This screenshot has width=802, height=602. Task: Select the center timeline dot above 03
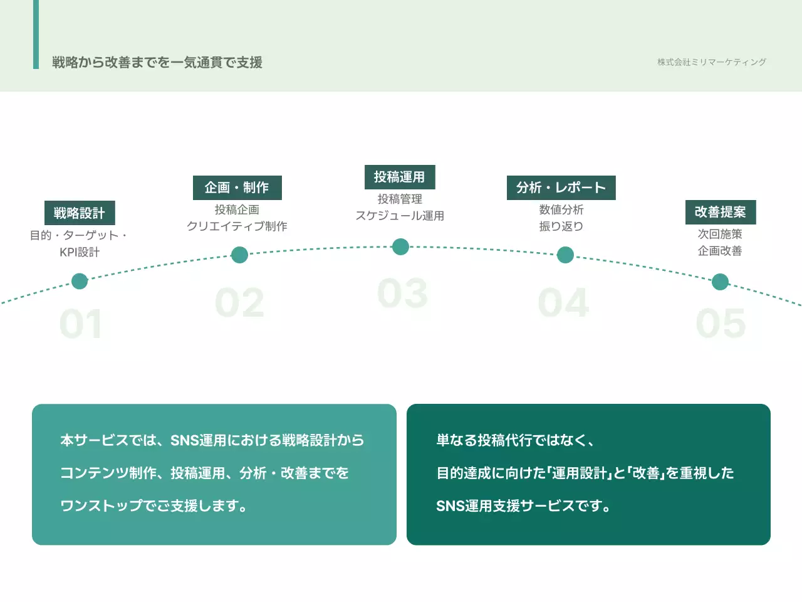point(400,246)
